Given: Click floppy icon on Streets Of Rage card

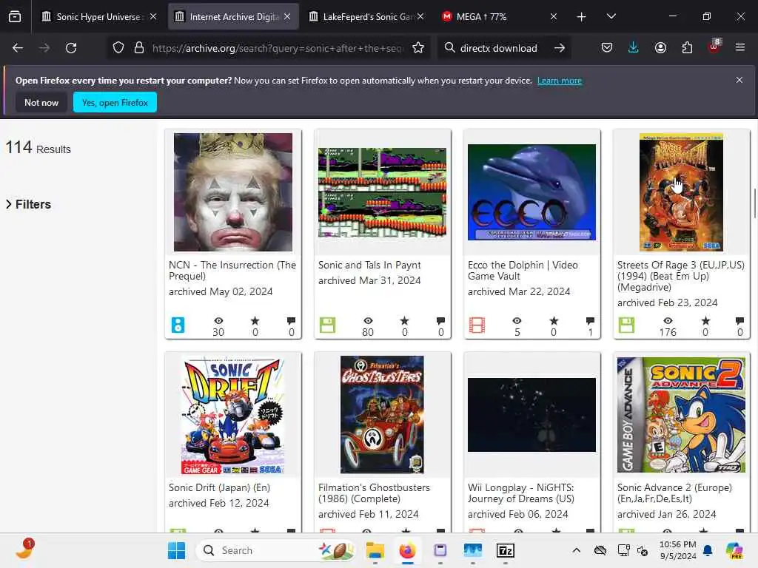Looking at the screenshot, I should [x=626, y=325].
